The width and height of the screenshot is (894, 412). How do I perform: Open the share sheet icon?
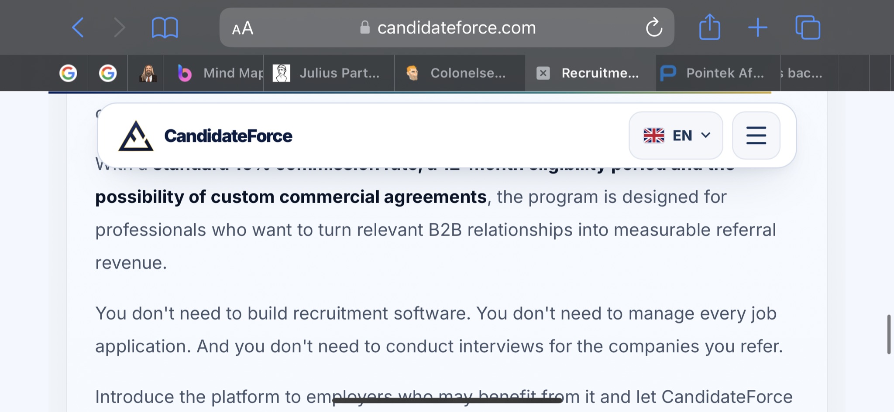point(709,27)
